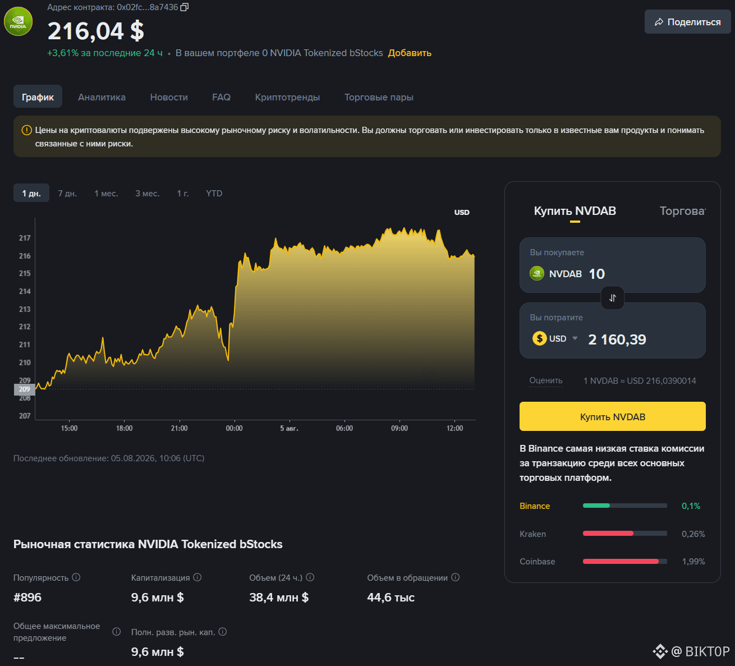This screenshot has height=666, width=735.
Task: Click the +3,61% 24-hour change text
Action: pyautogui.click(x=105, y=53)
